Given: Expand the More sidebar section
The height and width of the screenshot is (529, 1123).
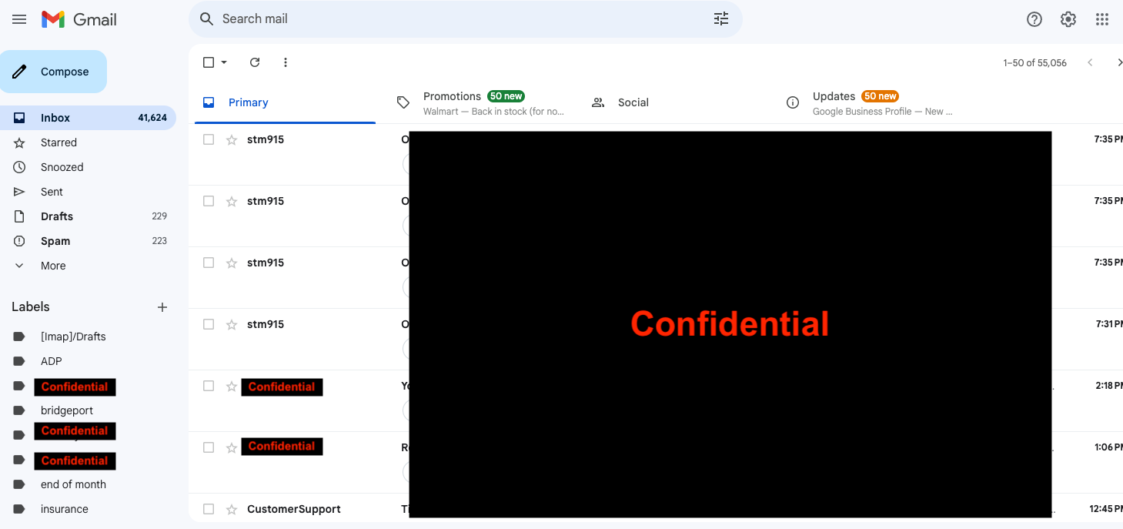Looking at the screenshot, I should pos(53,266).
